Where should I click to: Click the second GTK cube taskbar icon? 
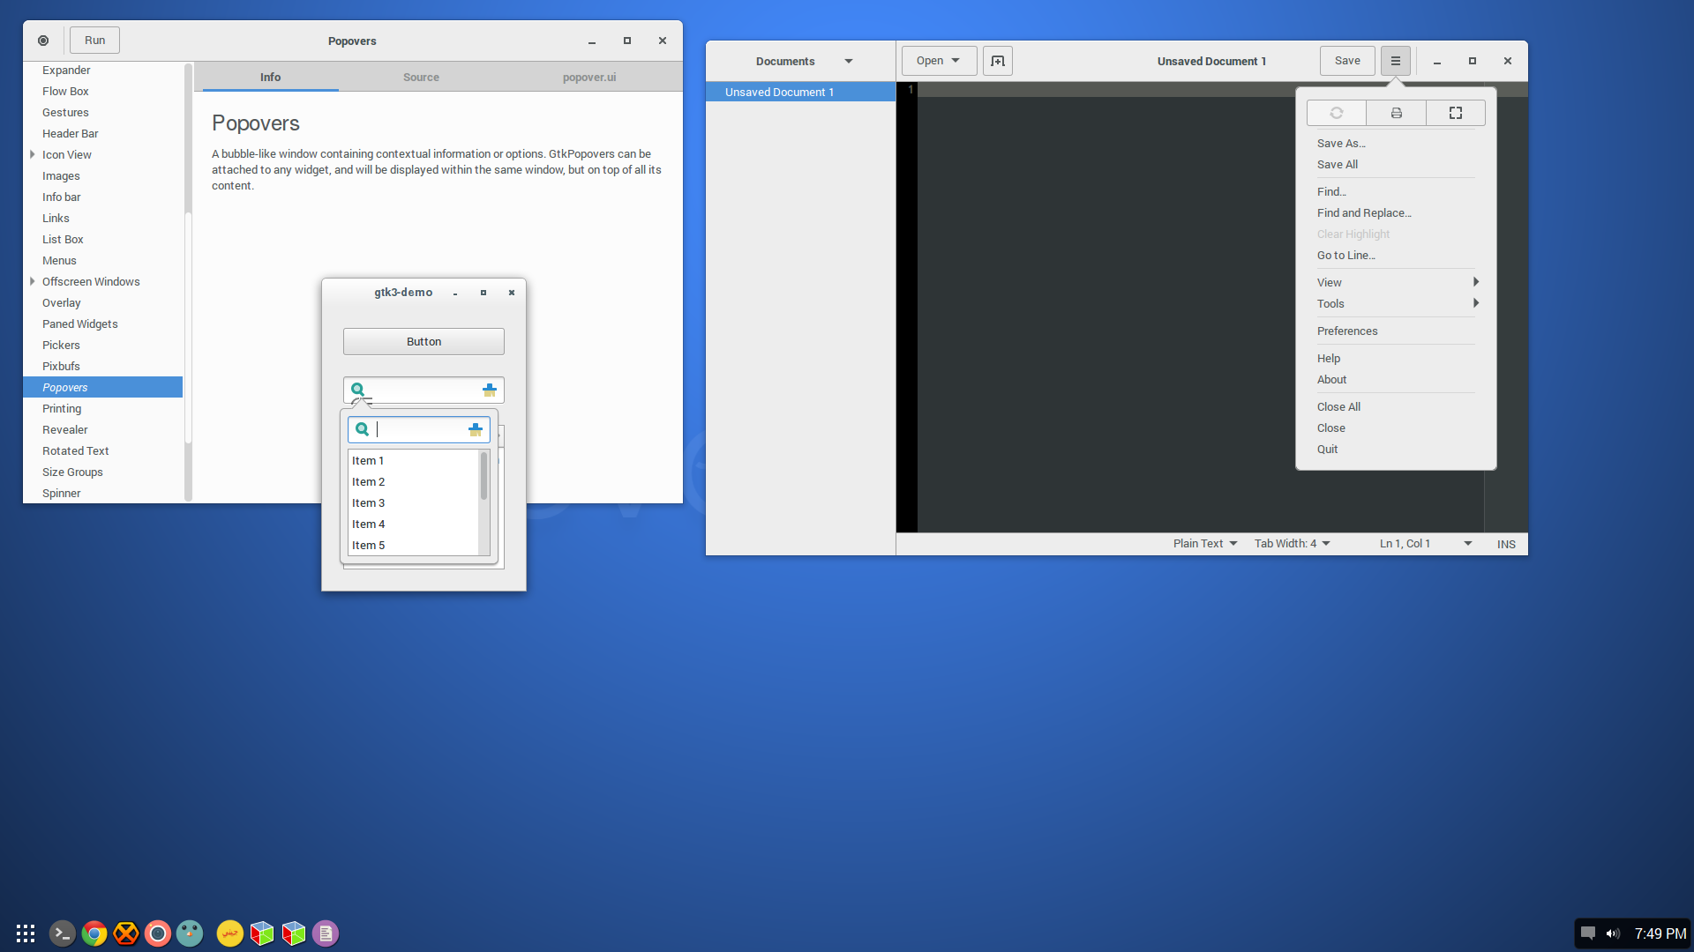[x=294, y=933]
